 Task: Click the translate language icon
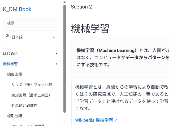[x=8, y=36]
